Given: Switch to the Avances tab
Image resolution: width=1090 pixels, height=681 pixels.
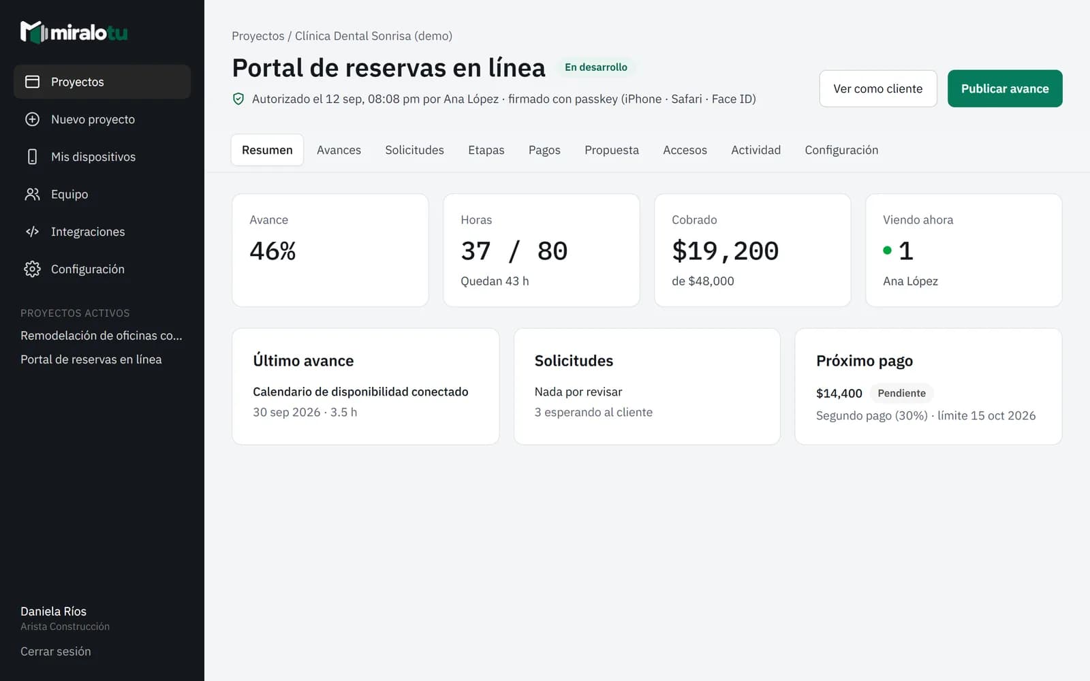Looking at the screenshot, I should pyautogui.click(x=339, y=150).
